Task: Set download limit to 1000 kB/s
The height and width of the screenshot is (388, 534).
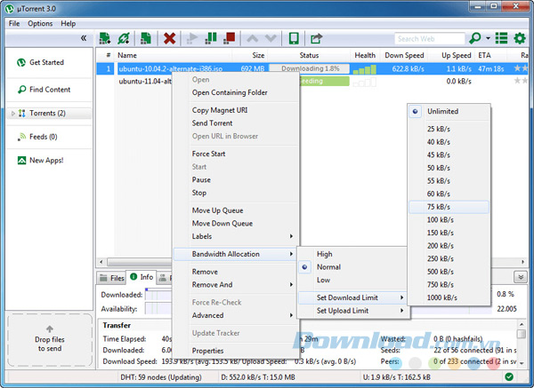Action: pyautogui.click(x=449, y=297)
